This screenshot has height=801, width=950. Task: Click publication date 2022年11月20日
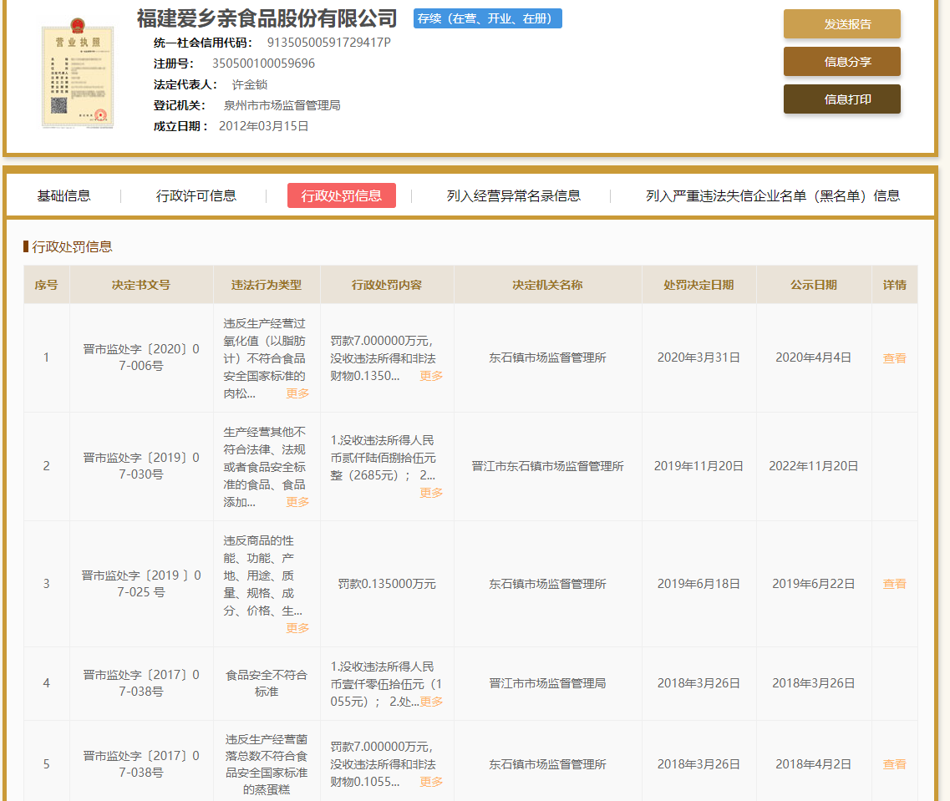pyautogui.click(x=814, y=465)
